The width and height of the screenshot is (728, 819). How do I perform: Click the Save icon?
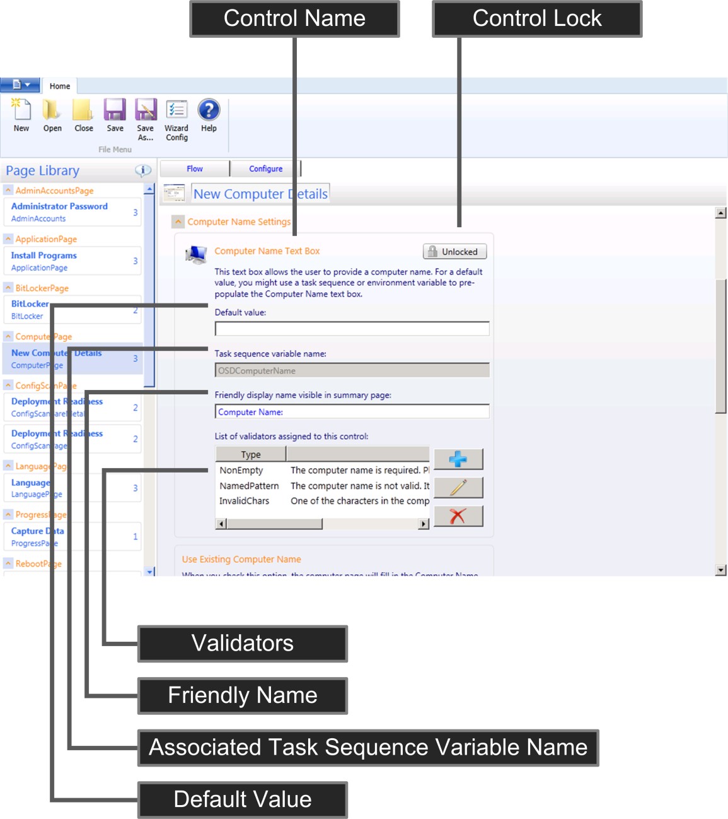tap(115, 114)
